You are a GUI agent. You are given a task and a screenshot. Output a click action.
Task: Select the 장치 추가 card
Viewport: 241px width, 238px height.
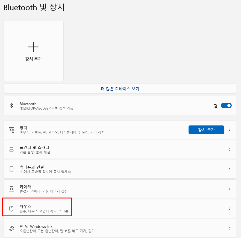coord(33,51)
